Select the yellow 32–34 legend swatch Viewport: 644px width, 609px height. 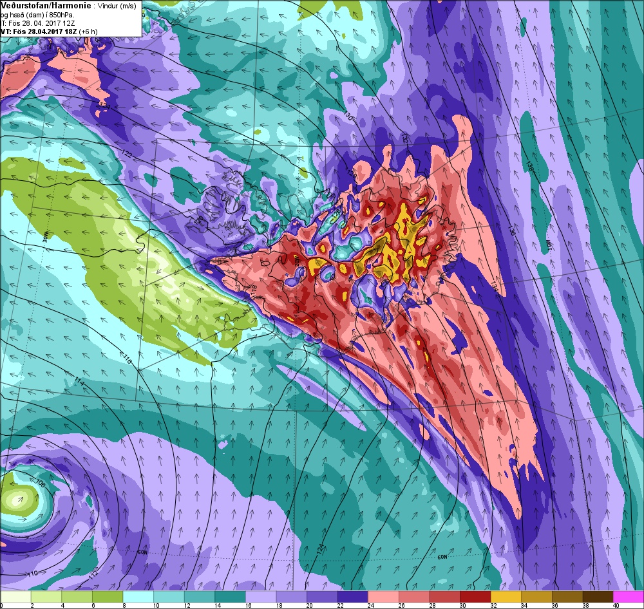506,596
